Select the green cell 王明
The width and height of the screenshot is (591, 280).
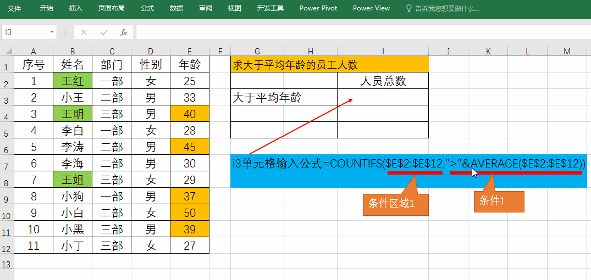point(73,114)
